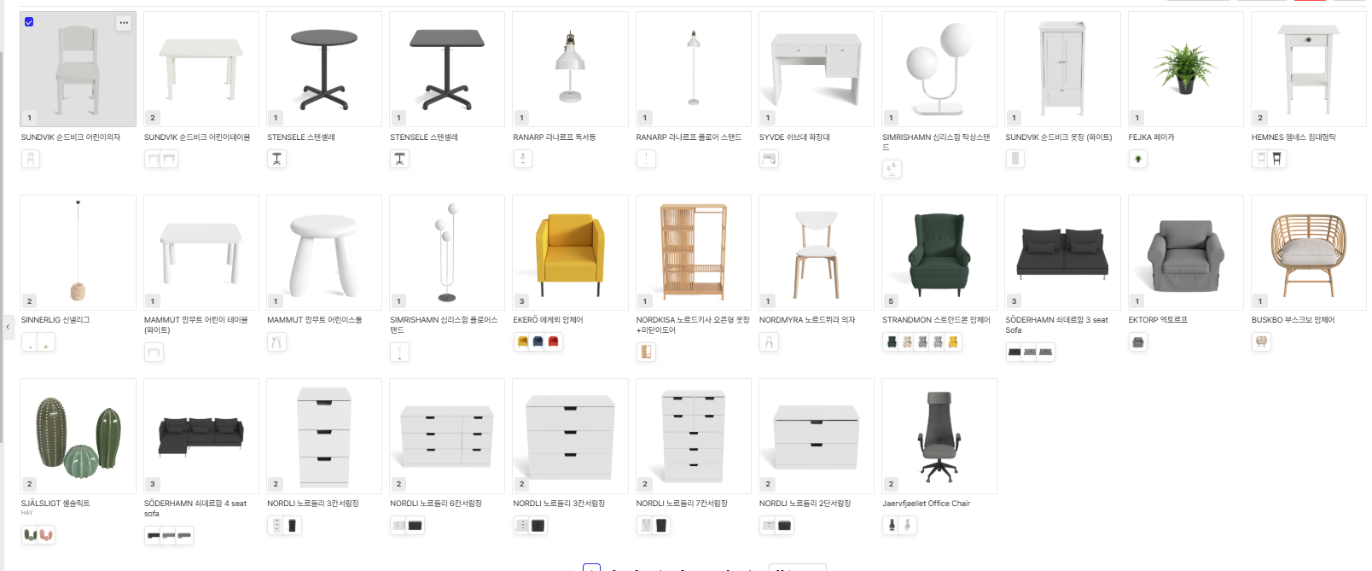Open the three-dot menu on SUNDVIK chair

[x=124, y=23]
